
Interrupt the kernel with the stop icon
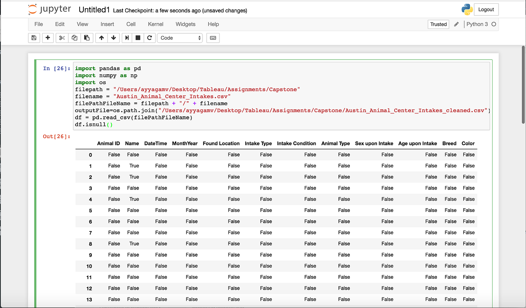[x=138, y=38]
